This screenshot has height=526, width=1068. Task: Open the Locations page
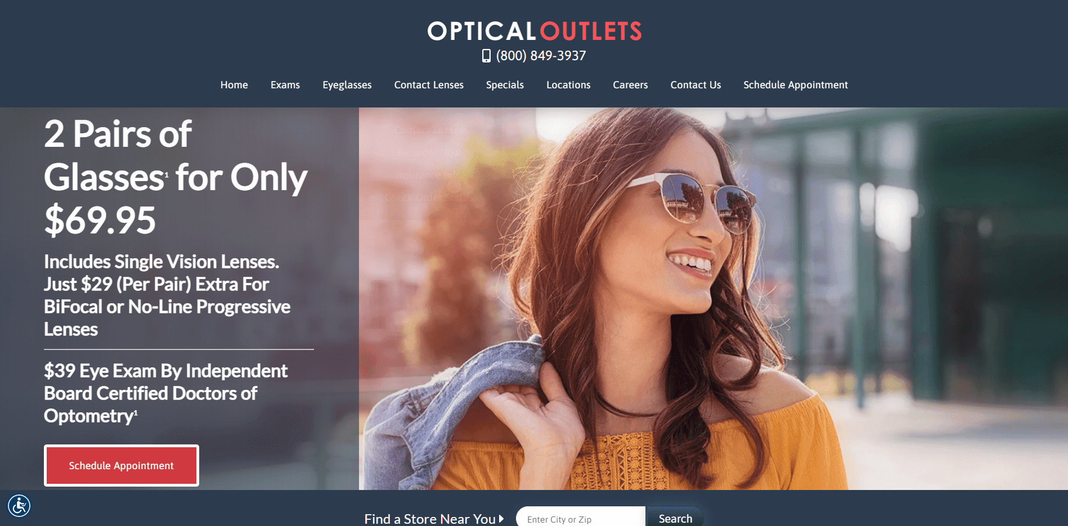[x=568, y=85]
